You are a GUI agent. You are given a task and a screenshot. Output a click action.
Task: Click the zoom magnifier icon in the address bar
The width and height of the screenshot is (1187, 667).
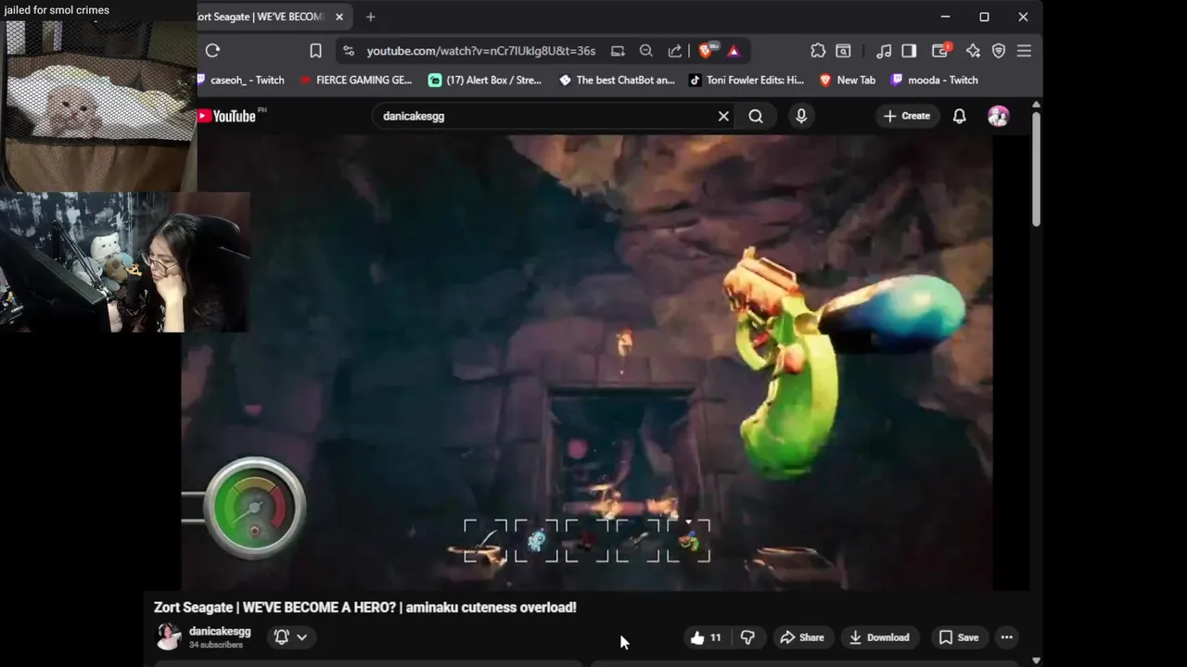(646, 51)
